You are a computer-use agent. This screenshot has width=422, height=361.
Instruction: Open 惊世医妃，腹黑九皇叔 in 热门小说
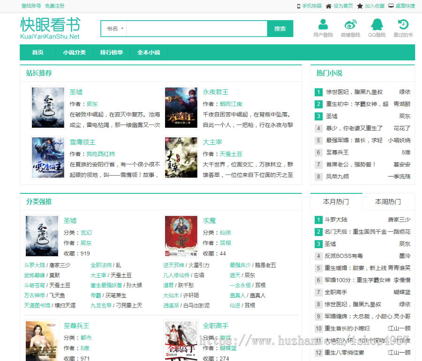click(x=354, y=92)
